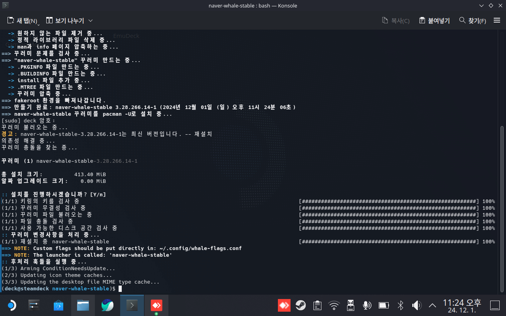Click the progress bar for '키링의 키를 검사 중'
The width and height of the screenshot is (506, 316).
[x=389, y=201]
